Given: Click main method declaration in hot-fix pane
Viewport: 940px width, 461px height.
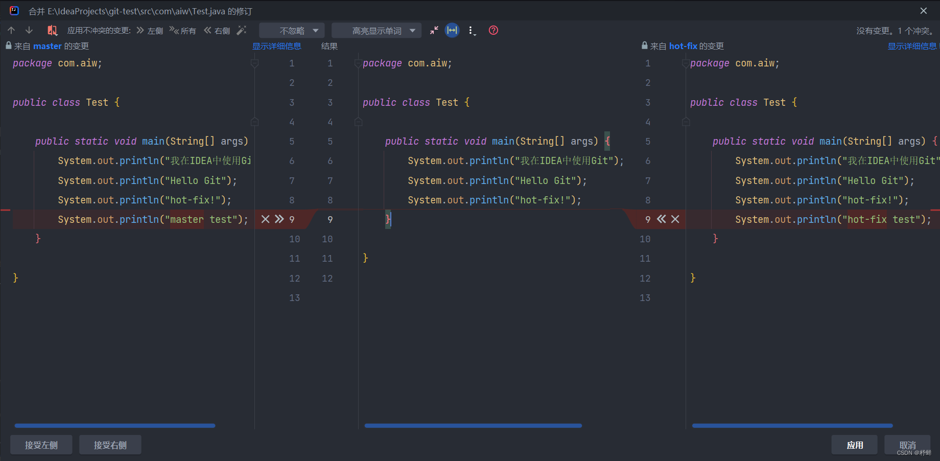Looking at the screenshot, I should (825, 141).
